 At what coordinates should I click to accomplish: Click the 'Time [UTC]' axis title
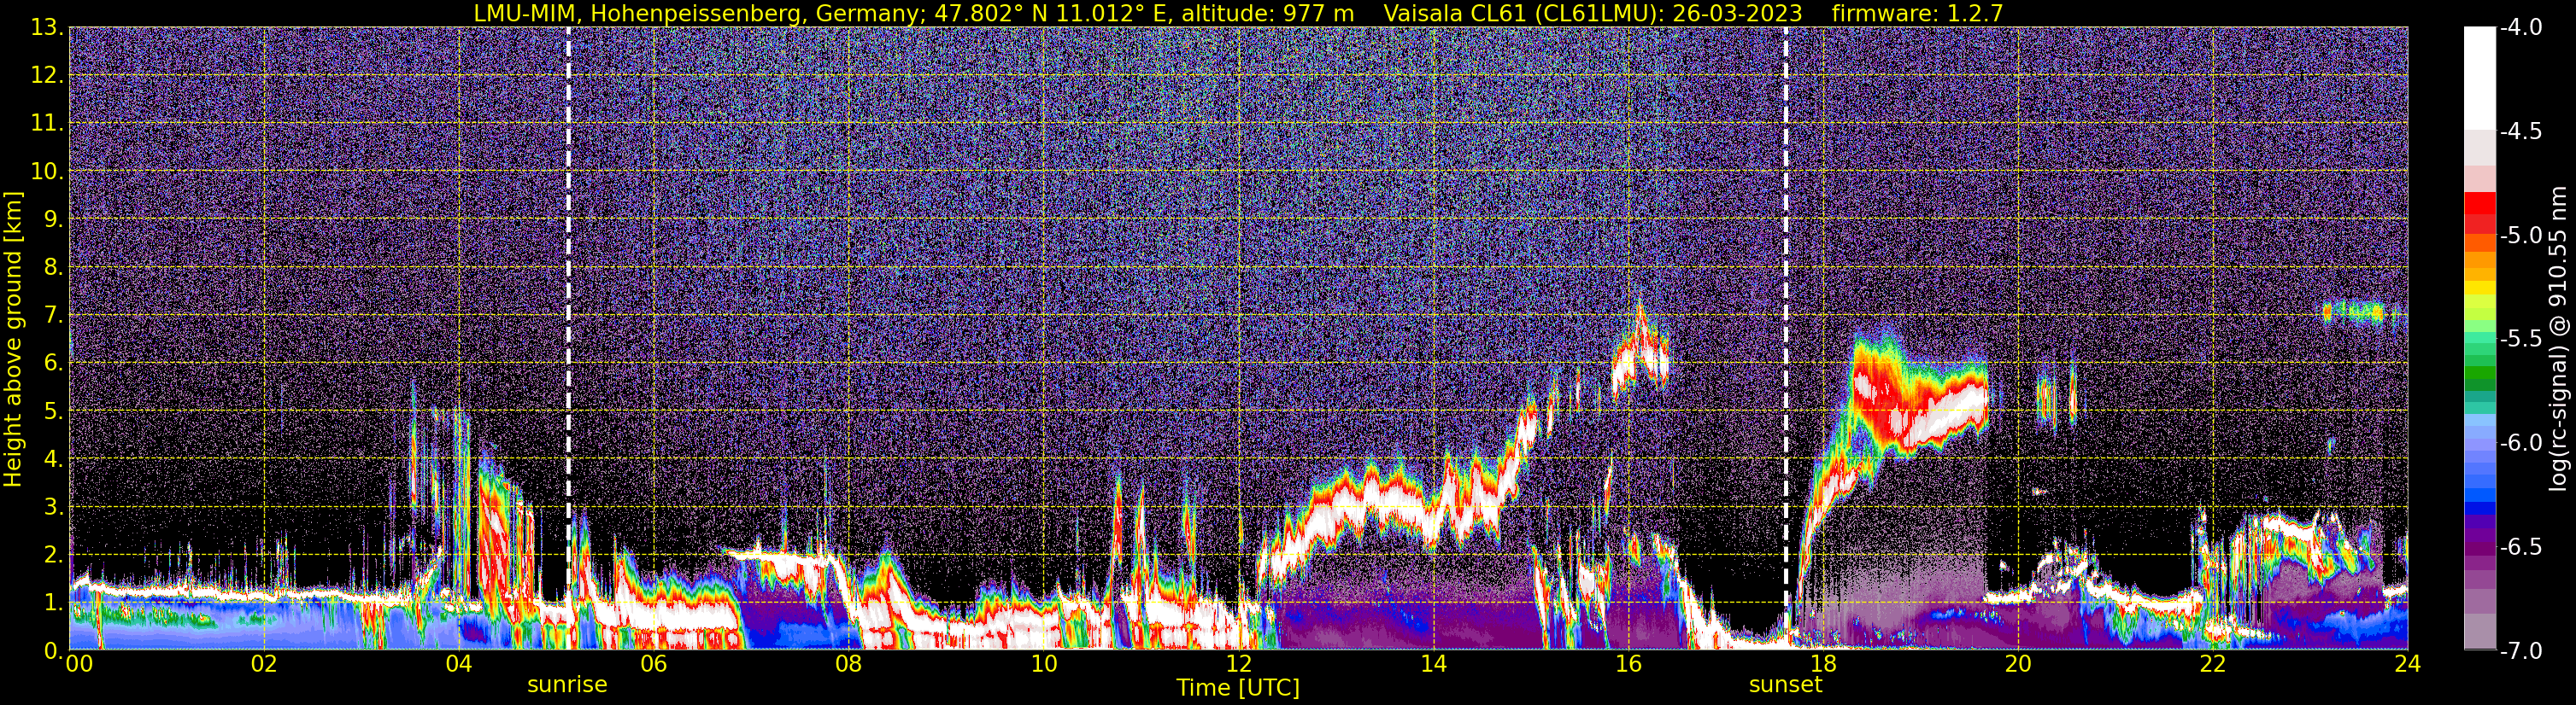pos(1238,688)
